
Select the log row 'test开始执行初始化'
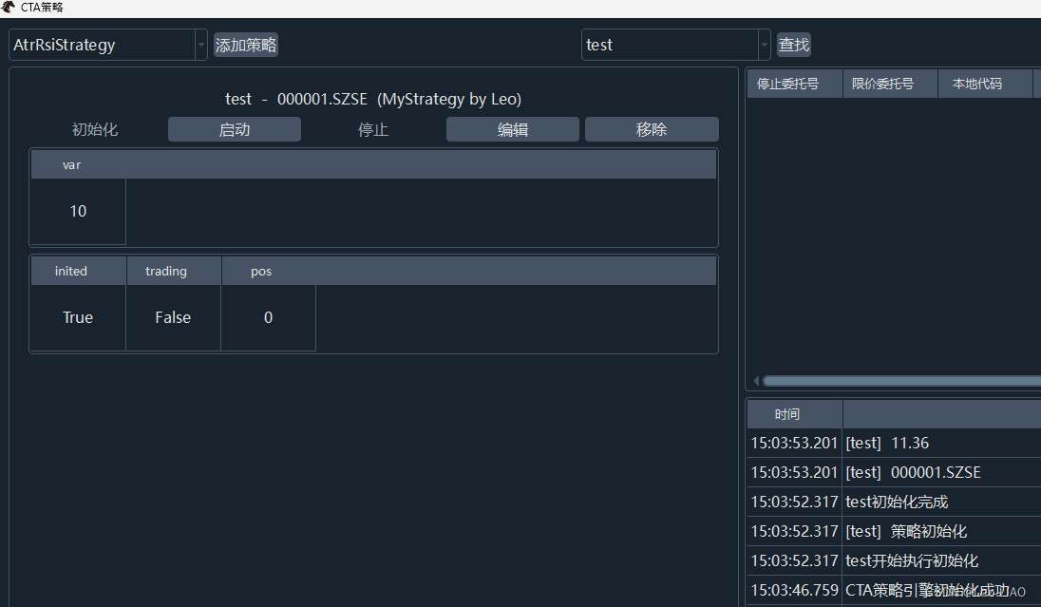tap(895, 560)
